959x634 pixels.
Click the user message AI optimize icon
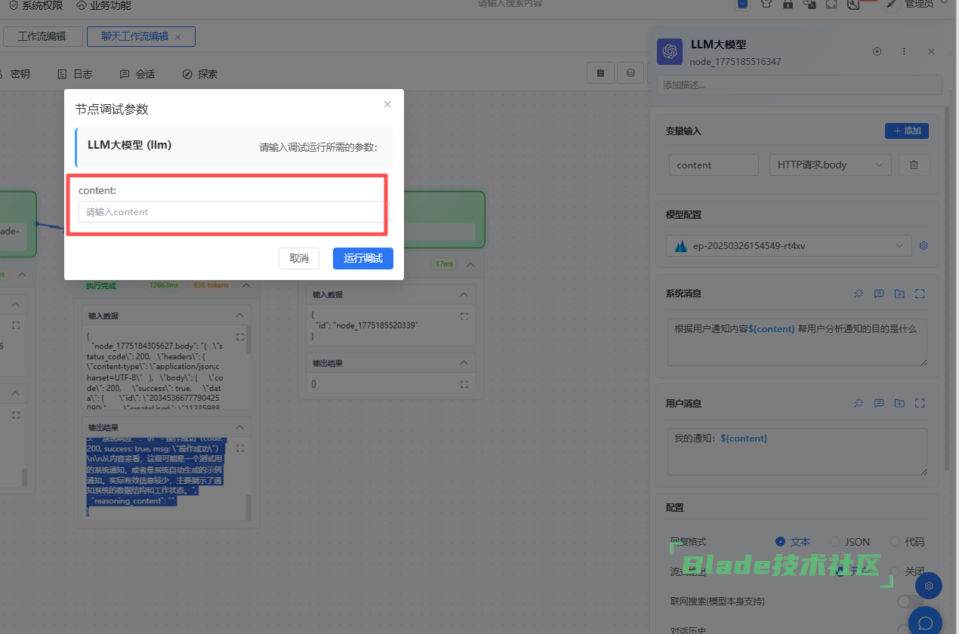tap(859, 404)
